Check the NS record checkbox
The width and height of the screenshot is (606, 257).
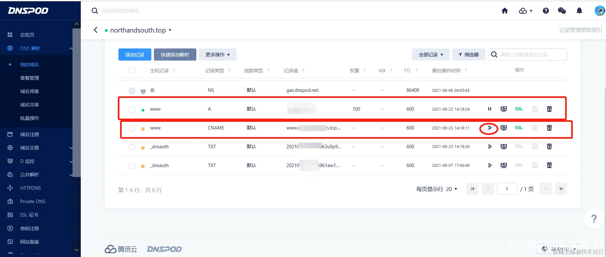pyautogui.click(x=132, y=91)
